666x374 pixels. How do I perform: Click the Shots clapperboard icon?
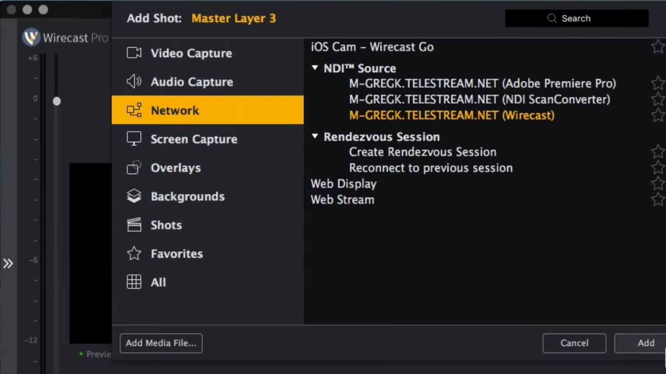tap(134, 224)
